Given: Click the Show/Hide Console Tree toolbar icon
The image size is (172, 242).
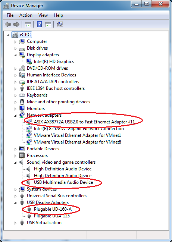Looking at the screenshot, I should 28,25.
